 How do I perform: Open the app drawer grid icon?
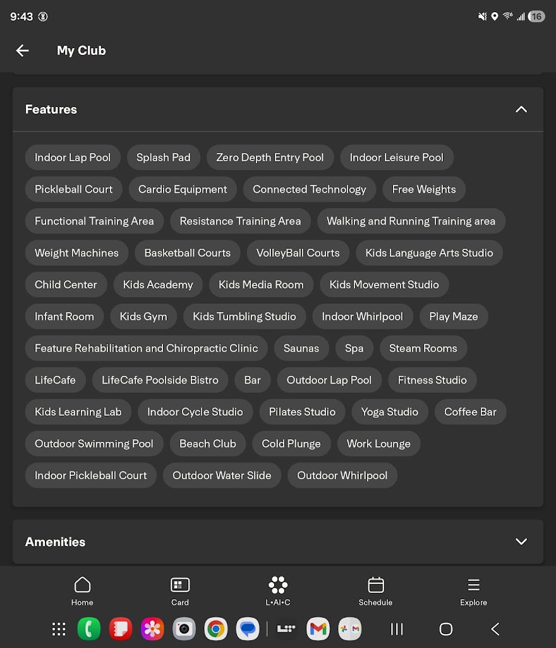(x=59, y=629)
